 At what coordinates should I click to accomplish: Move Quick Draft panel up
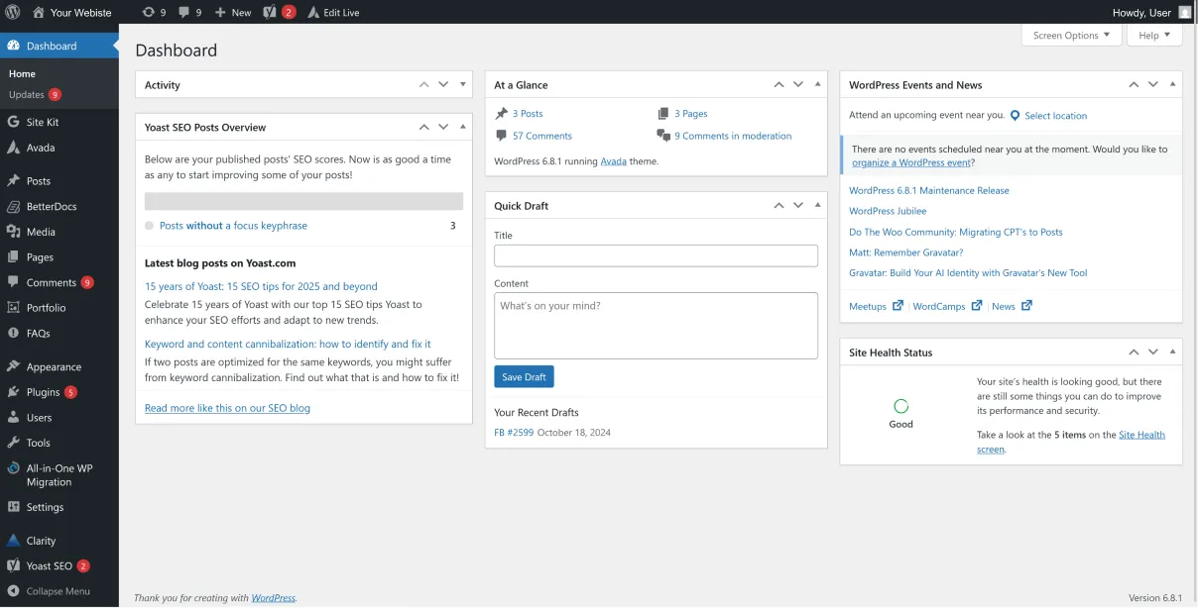point(779,205)
